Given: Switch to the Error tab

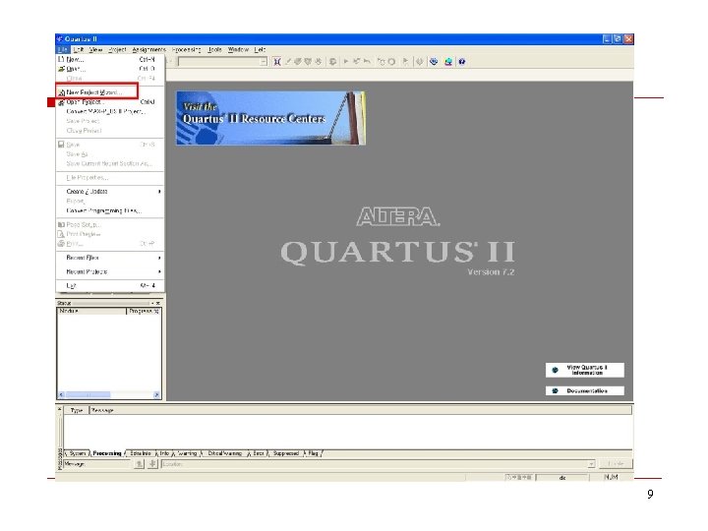Looking at the screenshot, I should 259,453.
